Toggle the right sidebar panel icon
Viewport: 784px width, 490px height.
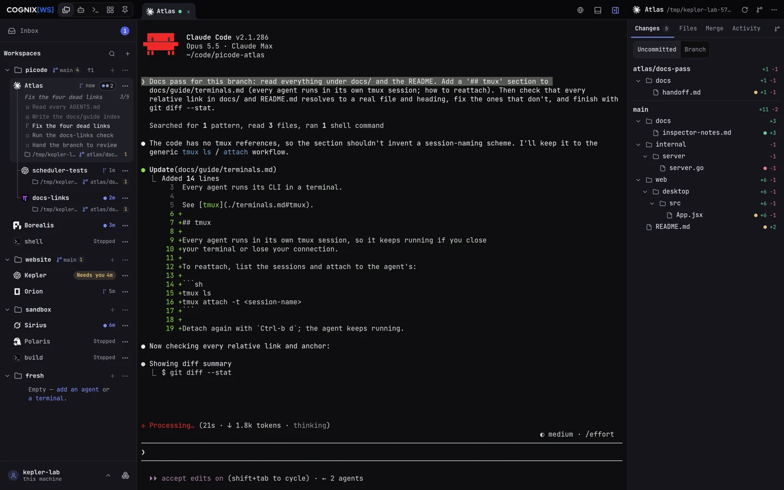tap(615, 10)
